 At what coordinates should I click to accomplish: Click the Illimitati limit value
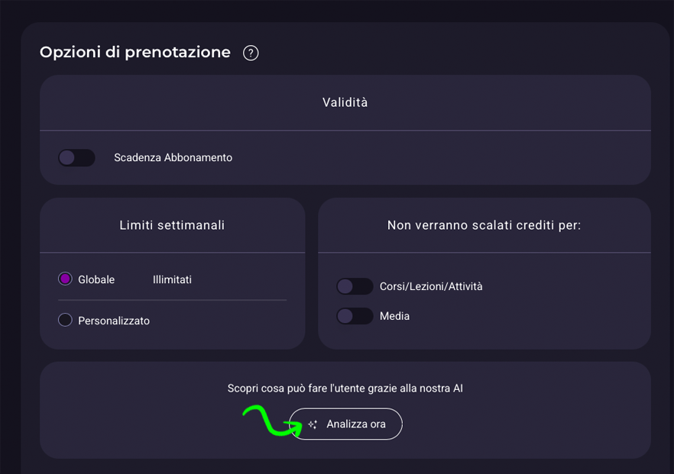(172, 279)
